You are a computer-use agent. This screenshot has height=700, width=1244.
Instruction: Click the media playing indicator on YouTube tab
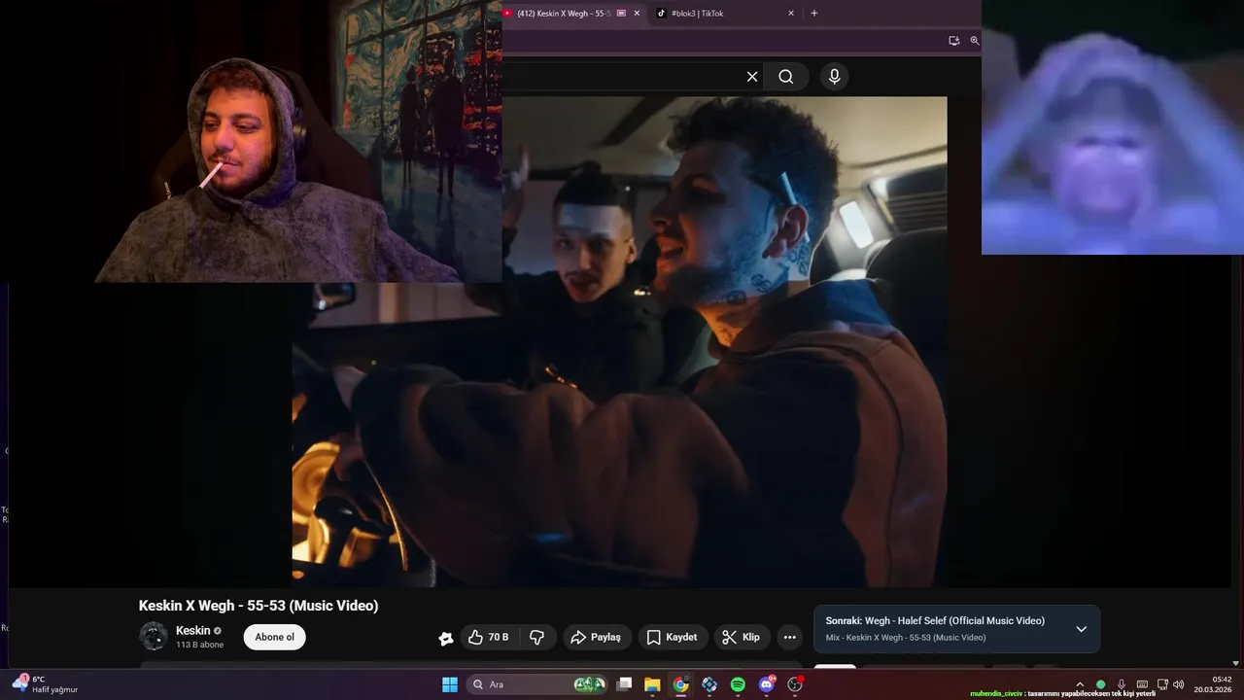(x=621, y=14)
